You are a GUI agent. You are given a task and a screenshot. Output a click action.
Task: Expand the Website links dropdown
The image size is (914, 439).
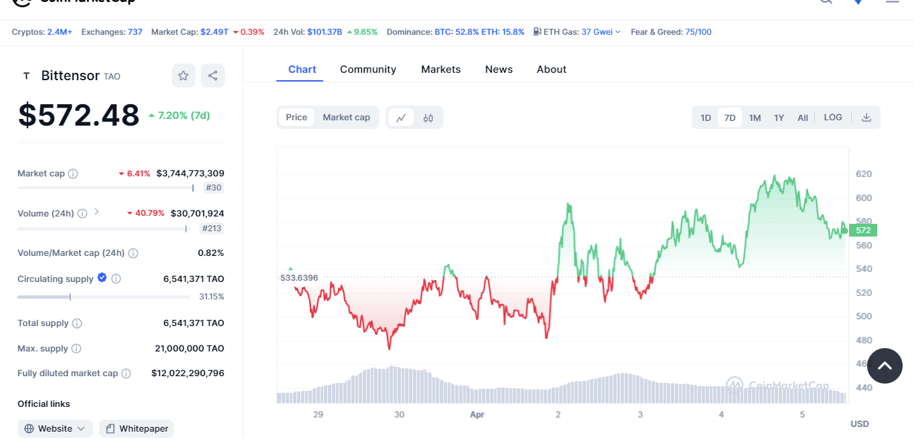[x=56, y=428]
